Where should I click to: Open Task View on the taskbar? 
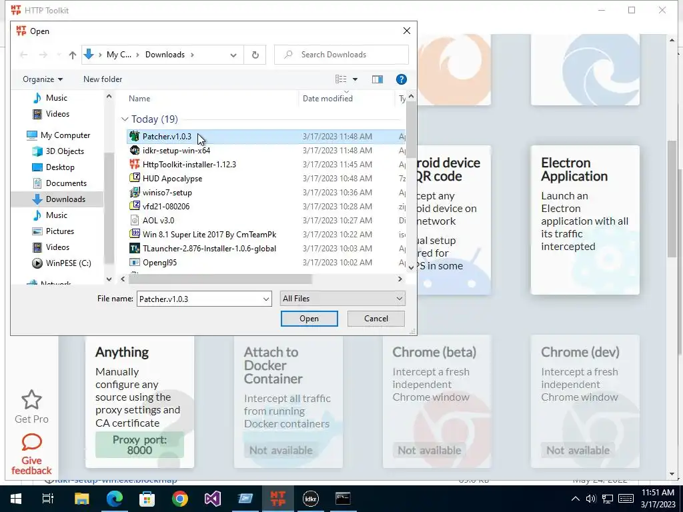coord(48,499)
